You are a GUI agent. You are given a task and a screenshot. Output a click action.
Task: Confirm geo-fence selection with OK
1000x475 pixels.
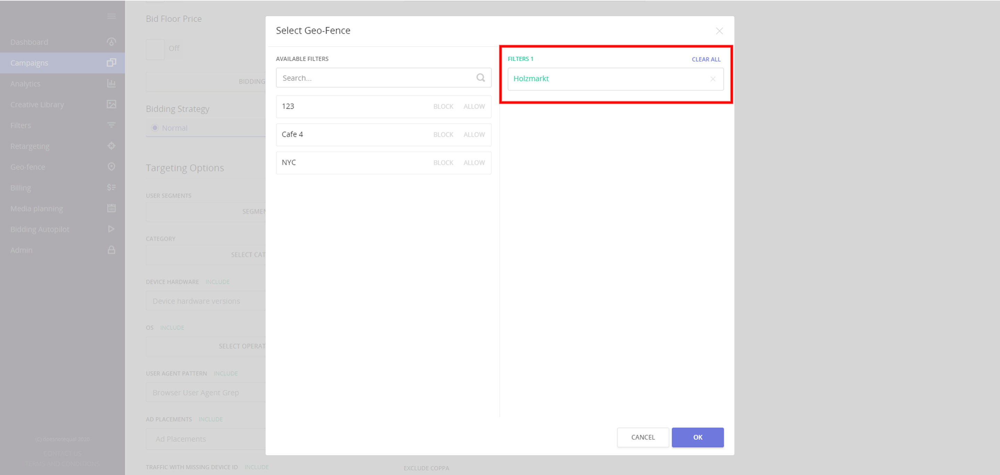pyautogui.click(x=698, y=437)
